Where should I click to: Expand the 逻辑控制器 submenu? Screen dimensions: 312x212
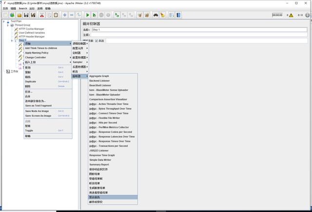[79, 43]
